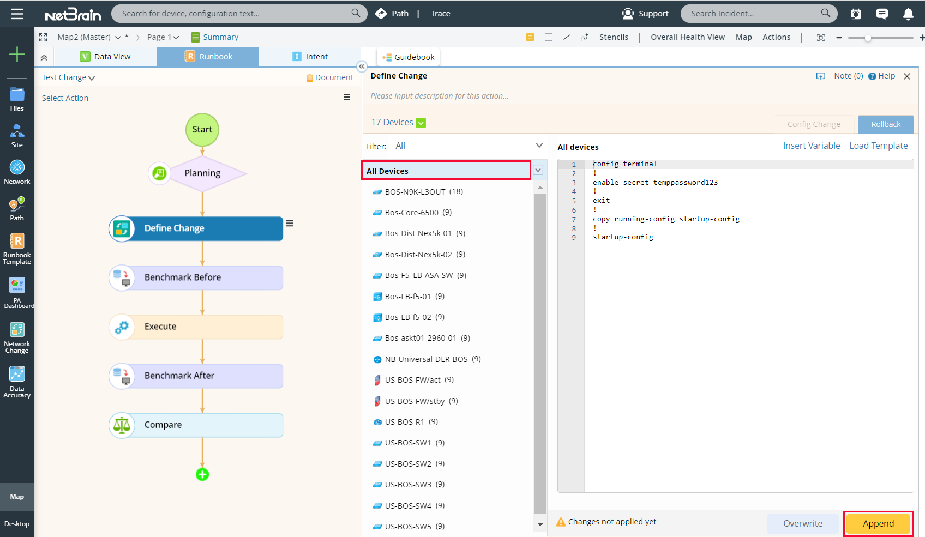Screen dimensions: 925x537
Task: Click the green add node circle
Action: click(x=202, y=474)
